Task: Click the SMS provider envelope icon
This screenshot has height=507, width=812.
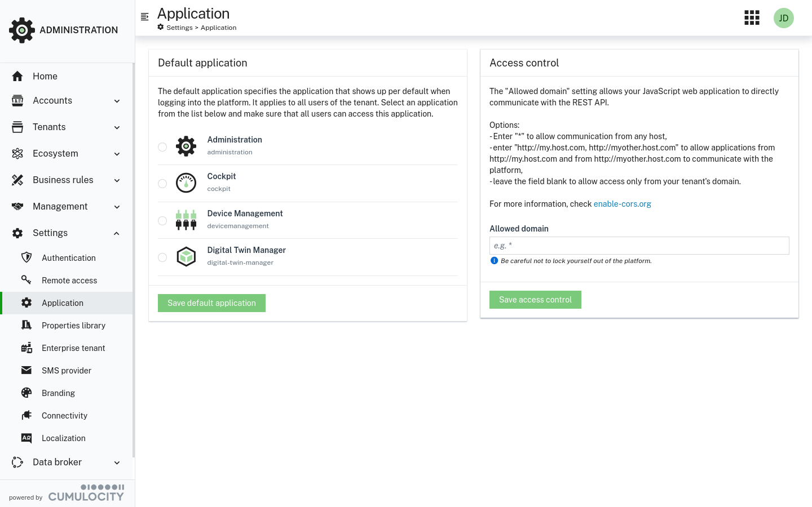Action: coord(27,370)
